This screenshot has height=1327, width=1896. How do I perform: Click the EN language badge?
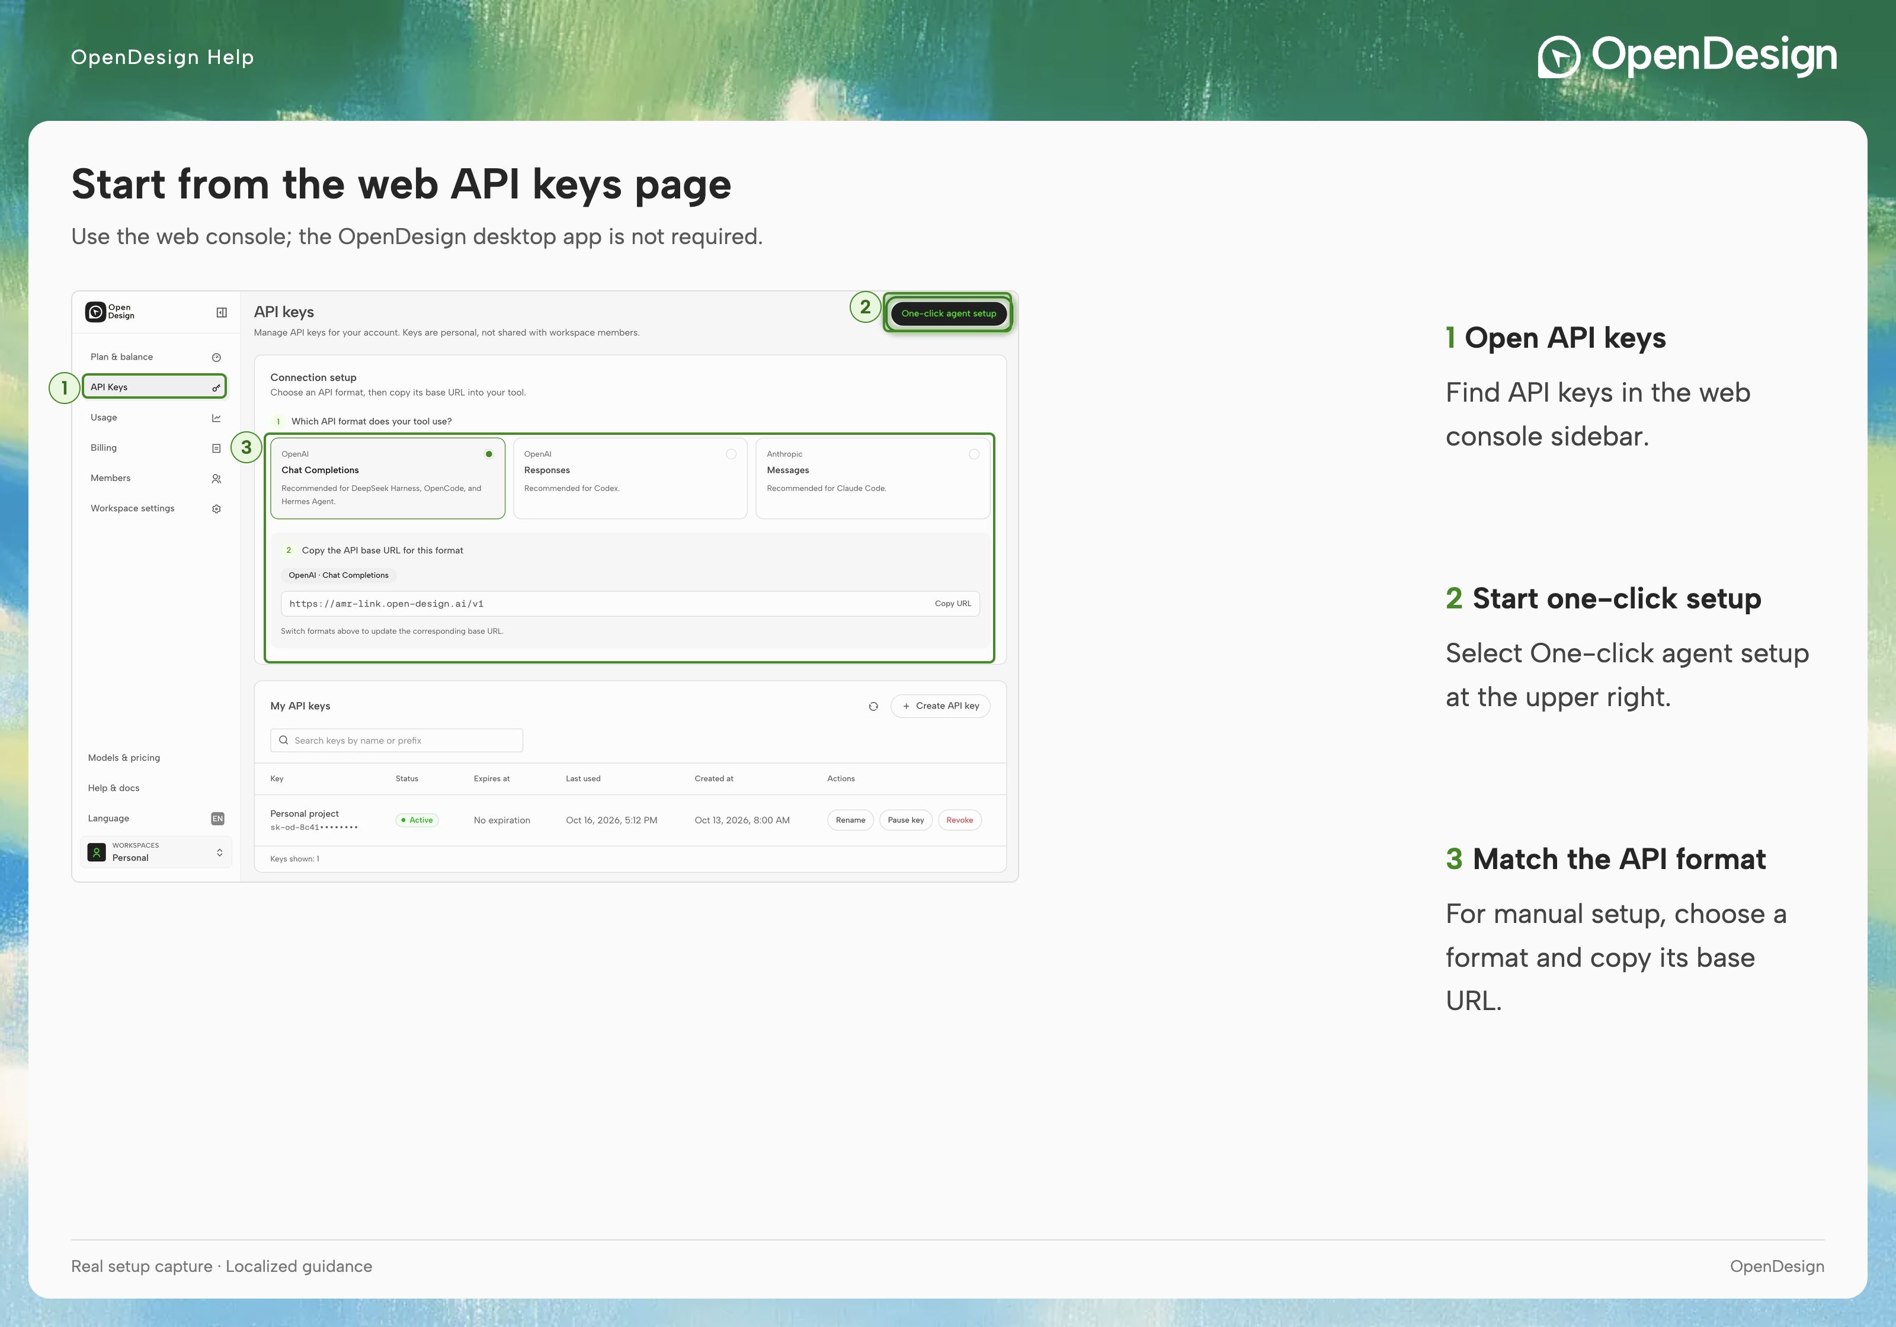pos(218,818)
